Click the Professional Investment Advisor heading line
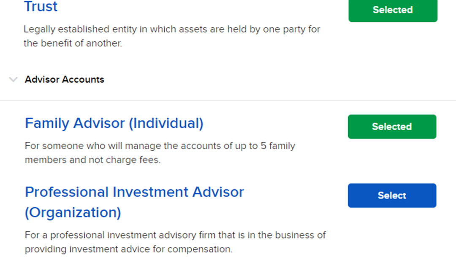Viewport: 456px width, 266px height. point(134,192)
